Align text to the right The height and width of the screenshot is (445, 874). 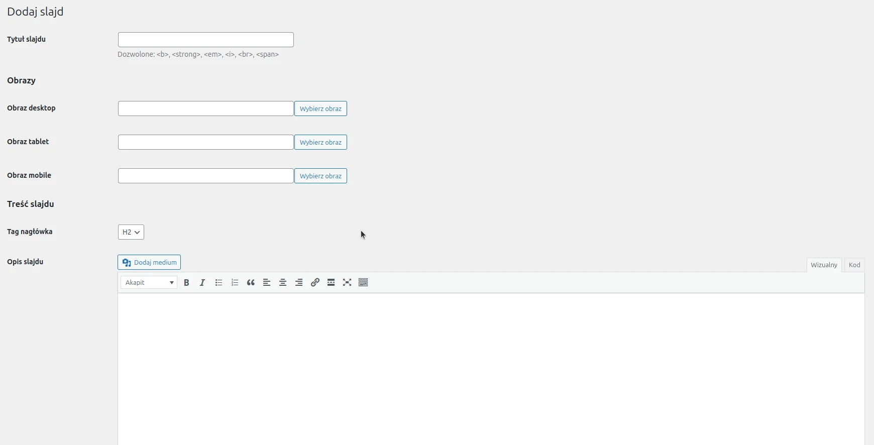pyautogui.click(x=299, y=283)
